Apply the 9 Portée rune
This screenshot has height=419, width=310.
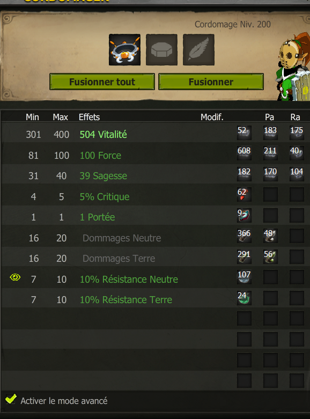244,215
